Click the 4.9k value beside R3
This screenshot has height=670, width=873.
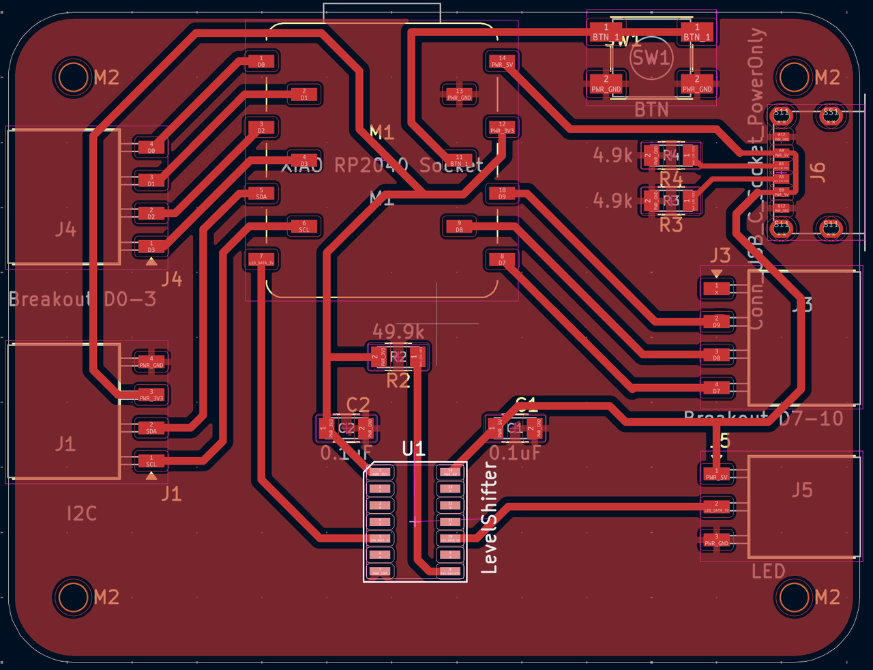612,201
